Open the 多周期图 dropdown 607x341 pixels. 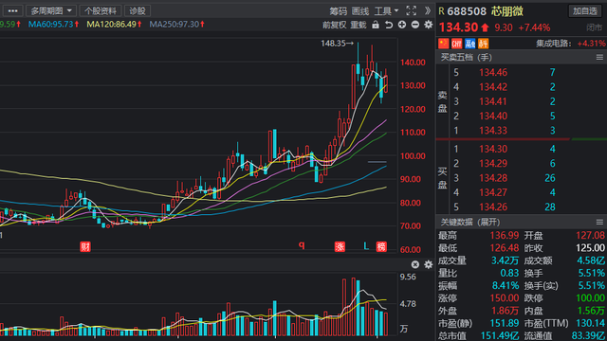click(x=50, y=10)
